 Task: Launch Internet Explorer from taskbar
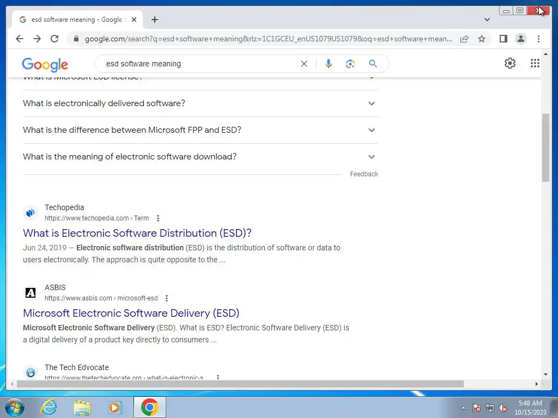(x=48, y=407)
